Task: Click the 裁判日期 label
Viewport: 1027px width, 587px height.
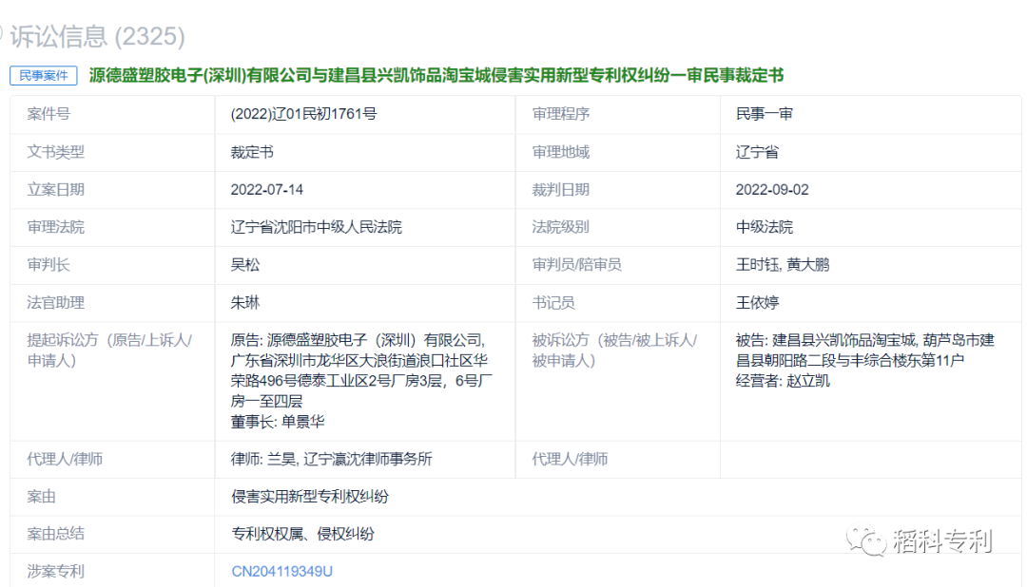Action: (x=561, y=190)
